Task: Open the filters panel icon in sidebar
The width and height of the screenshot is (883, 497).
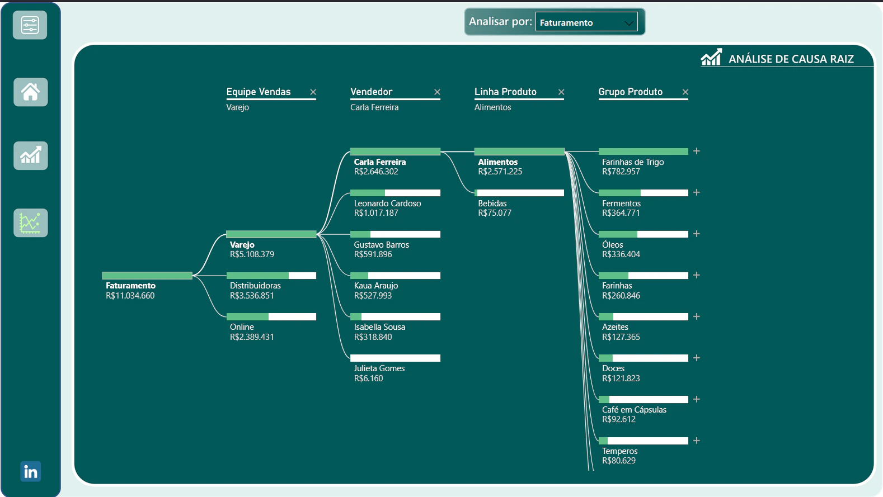Action: tap(30, 25)
